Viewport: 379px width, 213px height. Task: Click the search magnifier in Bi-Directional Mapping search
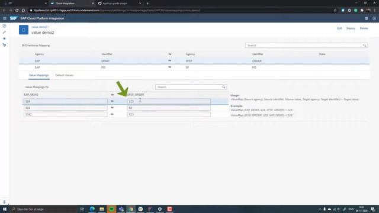point(365,46)
